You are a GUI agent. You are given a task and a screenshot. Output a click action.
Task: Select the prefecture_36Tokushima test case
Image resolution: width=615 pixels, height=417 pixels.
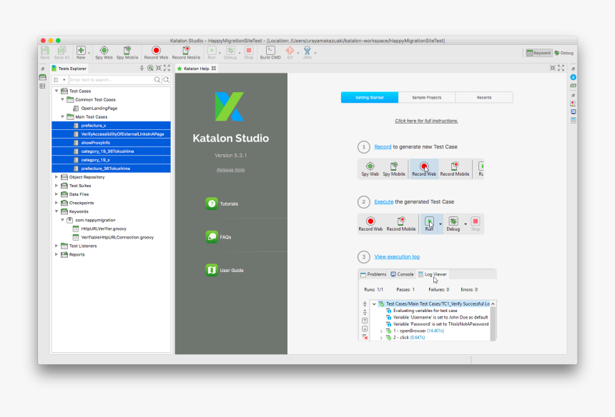[111, 169]
